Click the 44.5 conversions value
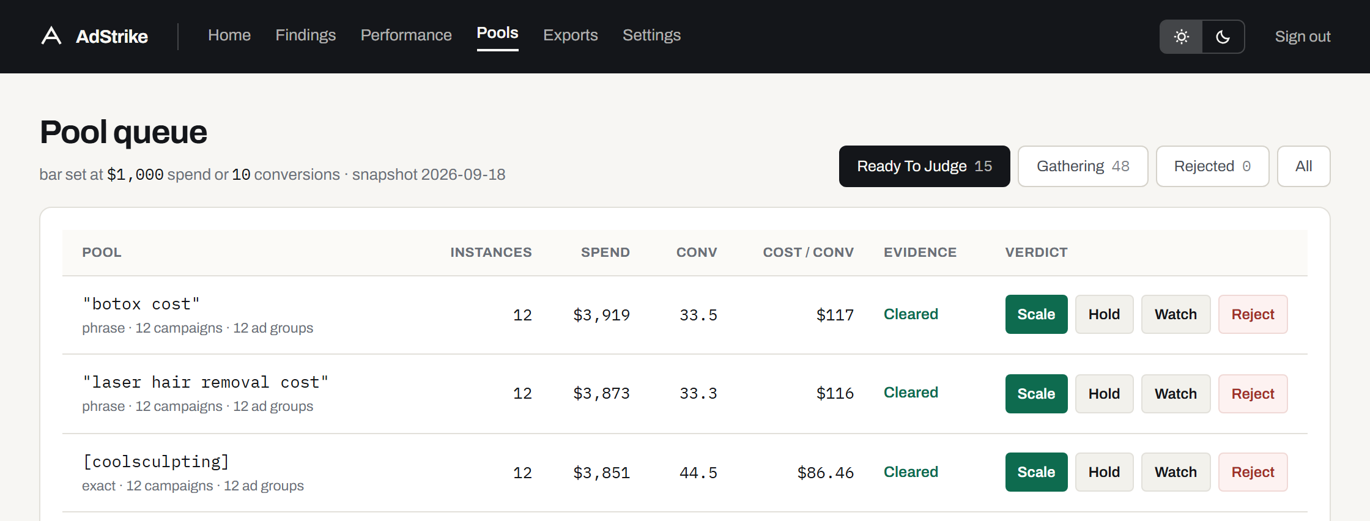1370x521 pixels. pos(698,473)
